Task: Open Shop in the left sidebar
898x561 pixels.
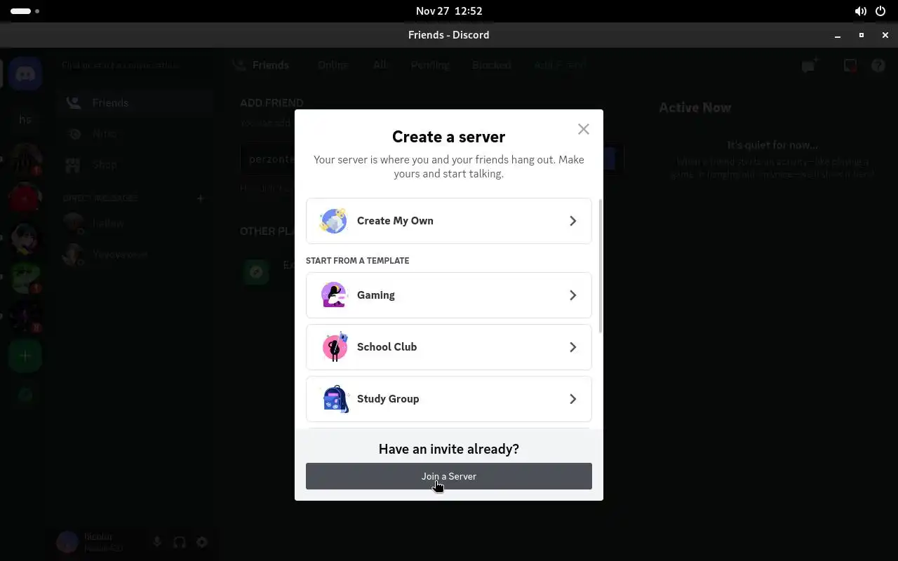Action: (135, 165)
